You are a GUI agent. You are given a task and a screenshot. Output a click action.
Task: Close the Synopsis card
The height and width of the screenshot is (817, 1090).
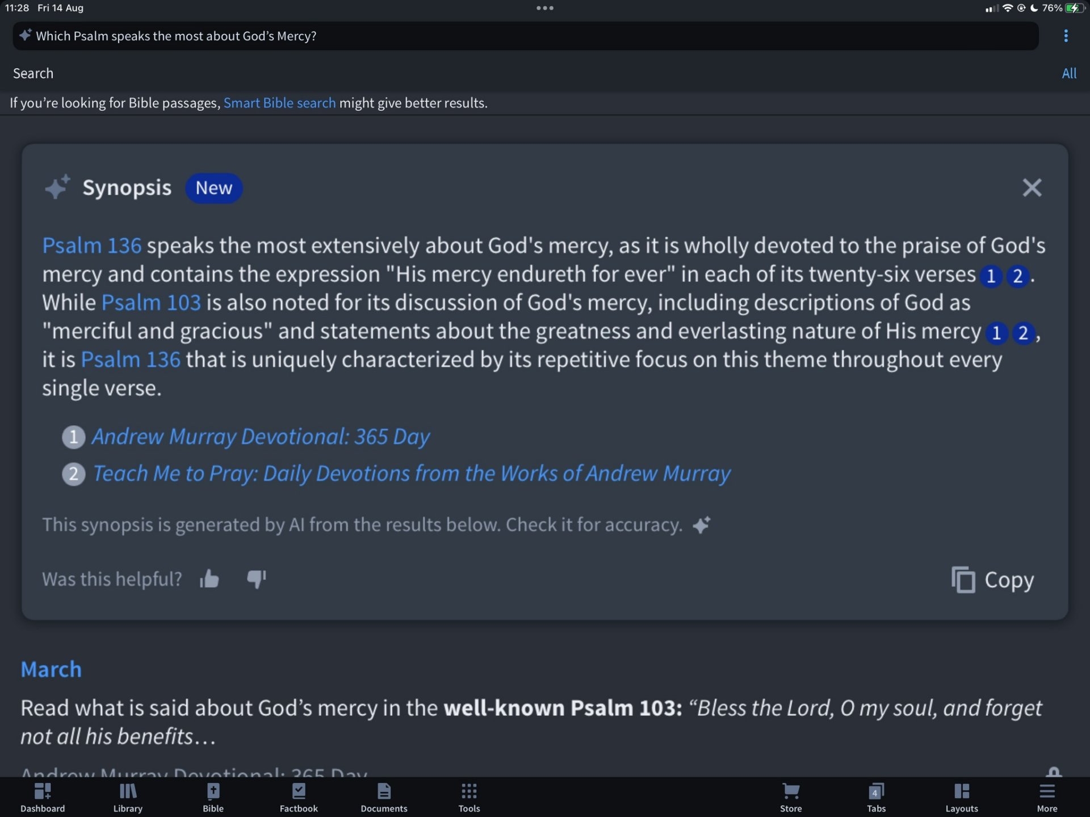[1032, 187]
